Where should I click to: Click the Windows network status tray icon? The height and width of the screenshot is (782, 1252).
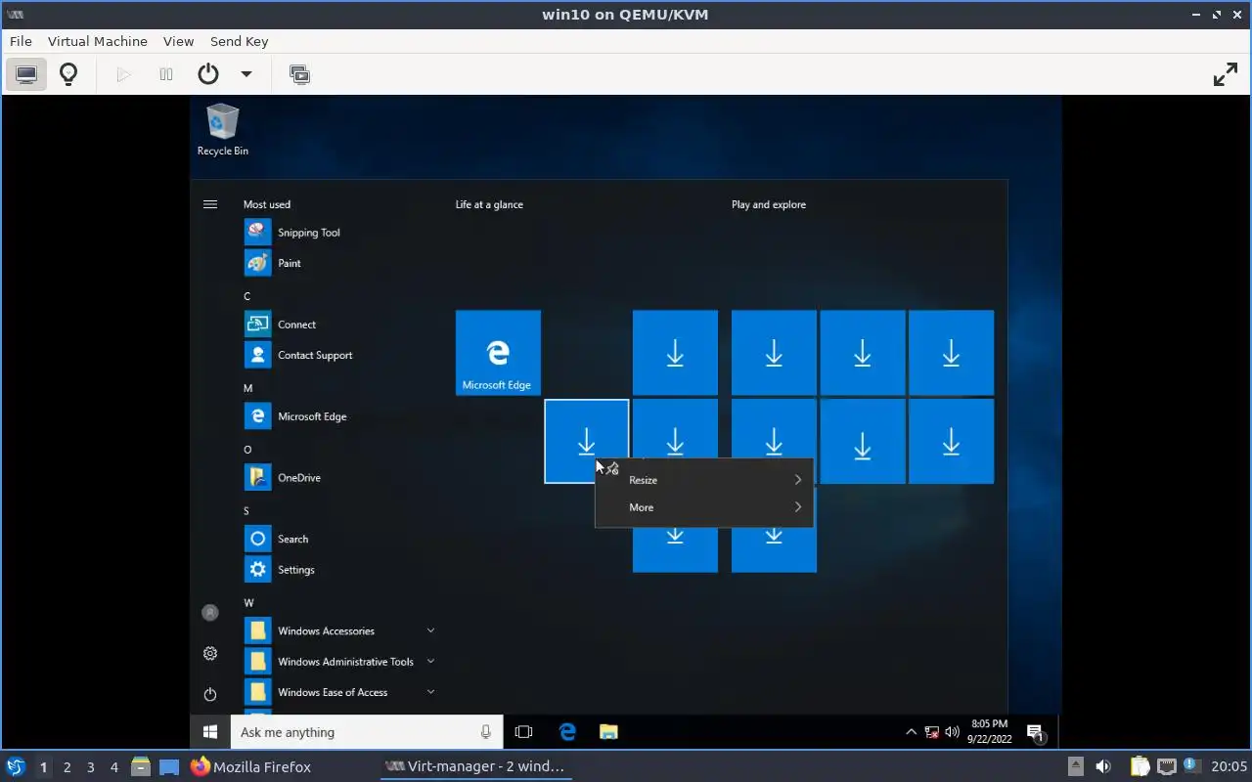point(932,732)
